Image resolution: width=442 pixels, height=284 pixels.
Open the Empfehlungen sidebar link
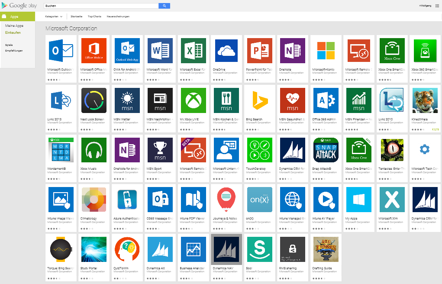tap(14, 51)
